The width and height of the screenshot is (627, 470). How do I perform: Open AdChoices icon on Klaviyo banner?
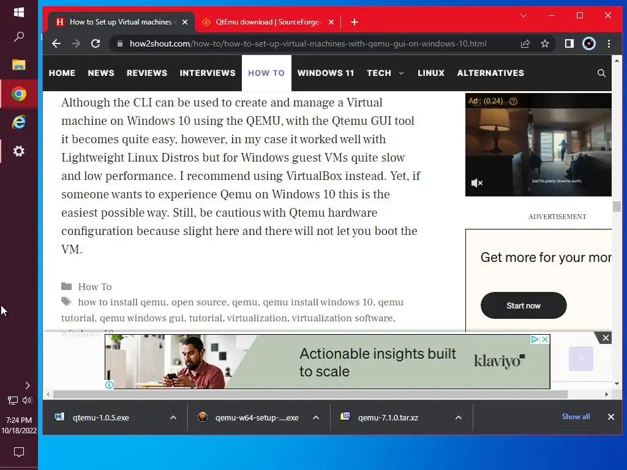click(x=535, y=339)
